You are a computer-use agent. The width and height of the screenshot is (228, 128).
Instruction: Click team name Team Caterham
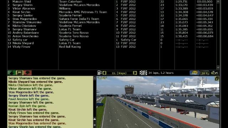tap(71, 1)
